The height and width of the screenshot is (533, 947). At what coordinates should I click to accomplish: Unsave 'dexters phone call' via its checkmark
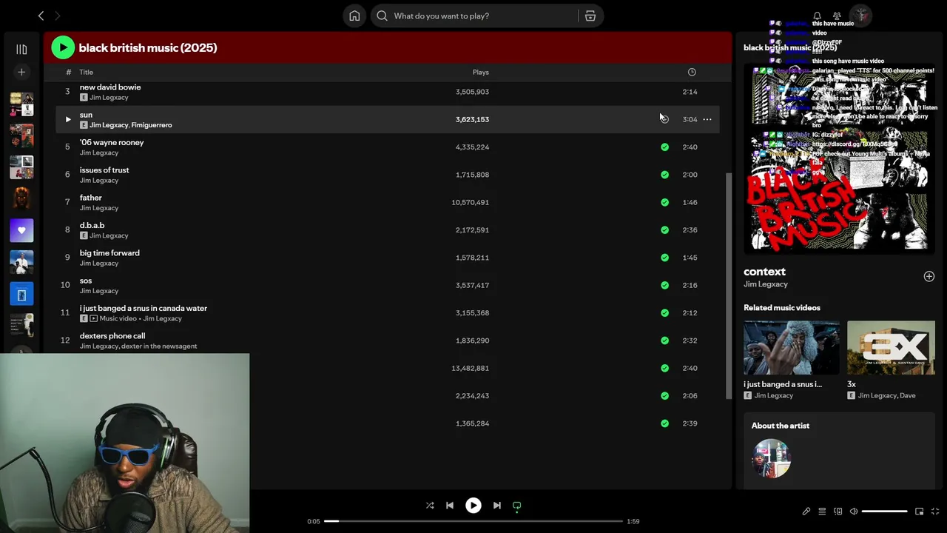pyautogui.click(x=664, y=341)
